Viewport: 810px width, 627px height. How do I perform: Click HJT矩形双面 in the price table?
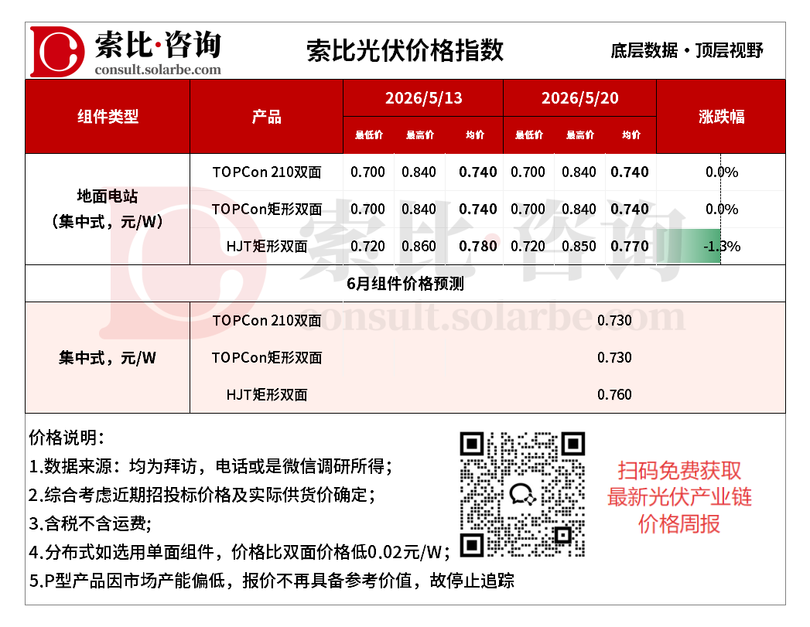[x=267, y=247]
